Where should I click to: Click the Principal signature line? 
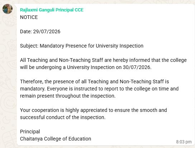(x=30, y=132)
